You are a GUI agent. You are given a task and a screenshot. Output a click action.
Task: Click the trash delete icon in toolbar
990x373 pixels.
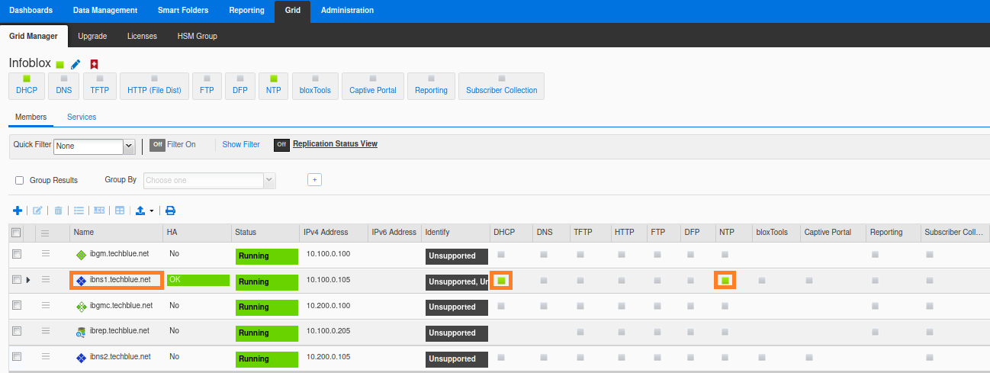[x=58, y=211]
